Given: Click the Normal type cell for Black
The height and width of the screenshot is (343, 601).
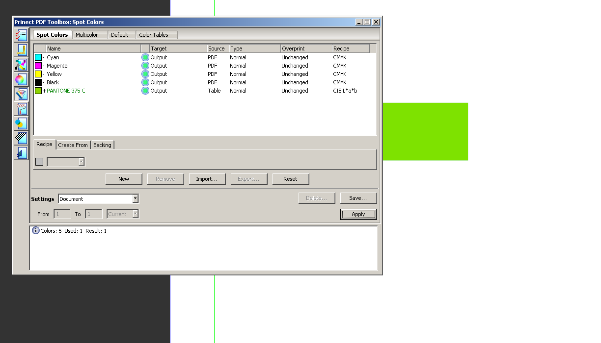Looking at the screenshot, I should coord(238,82).
